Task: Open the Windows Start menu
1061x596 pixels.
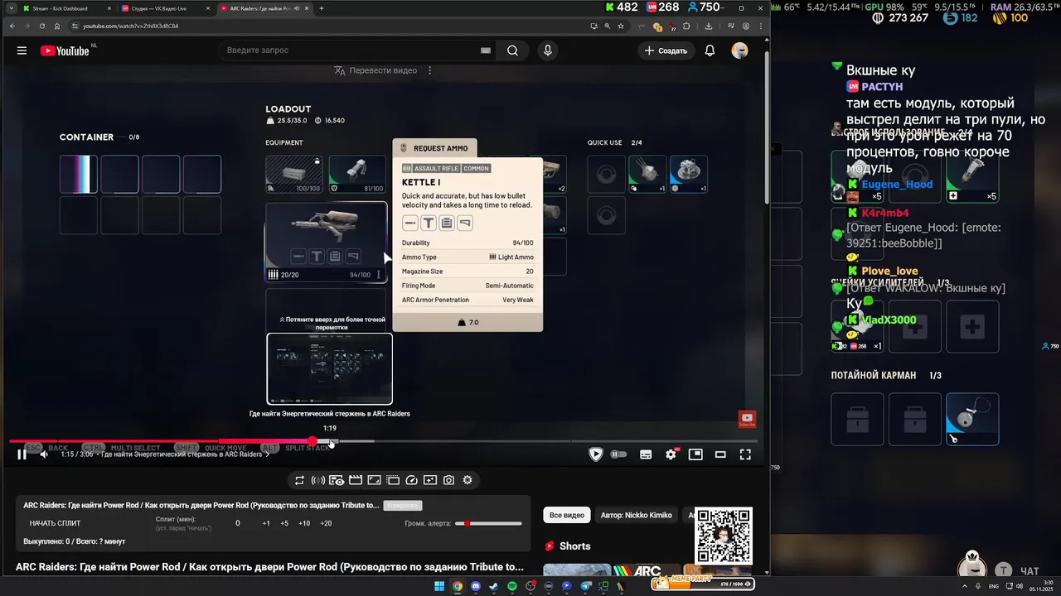Action: point(438,586)
